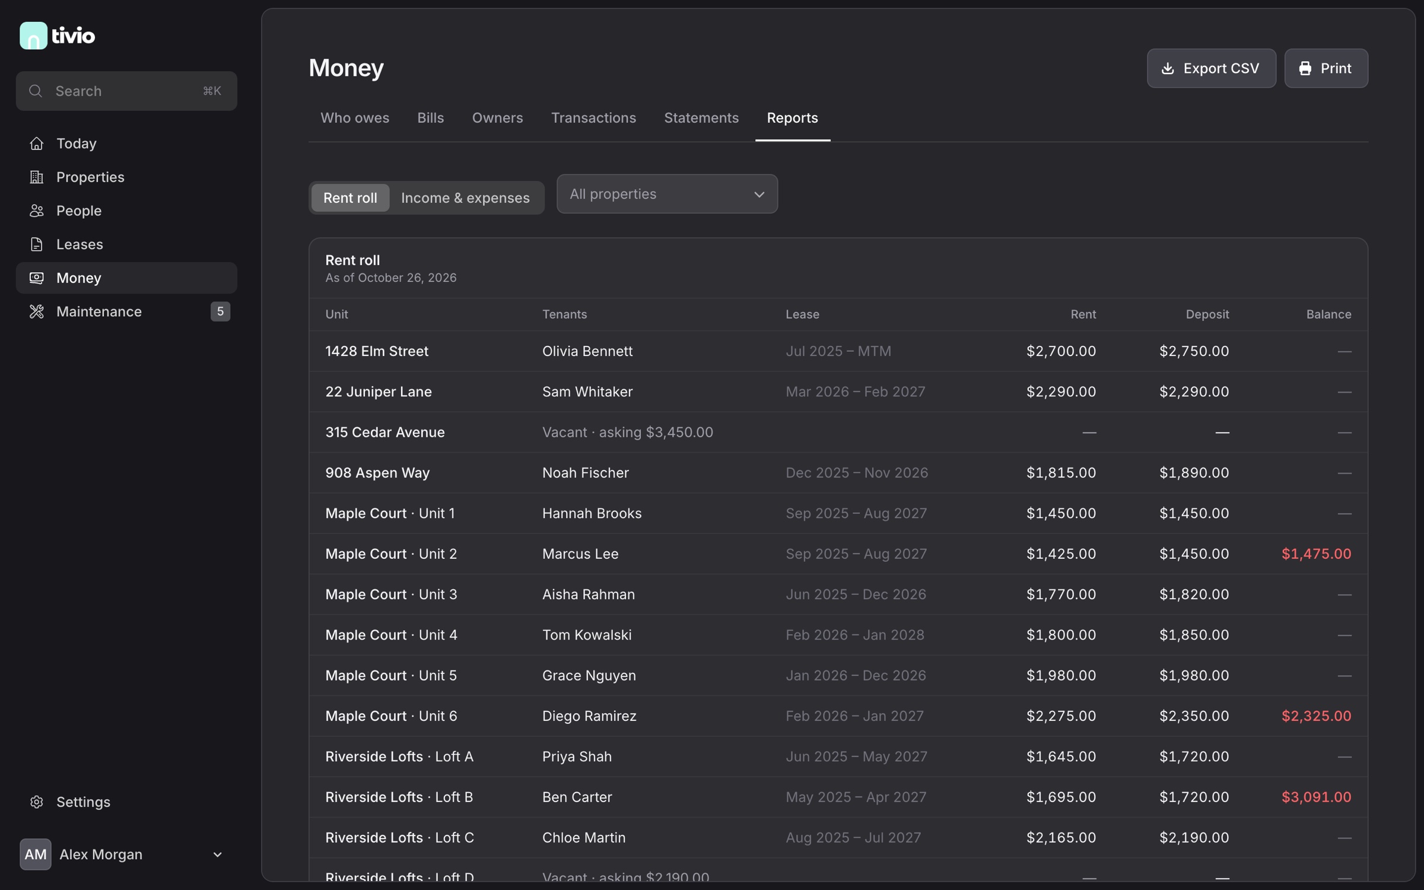Click the Maintenance tools icon
The image size is (1424, 890).
tap(37, 311)
